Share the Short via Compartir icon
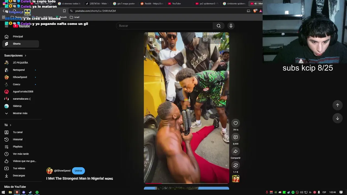This screenshot has width=347, height=195. [x=236, y=151]
